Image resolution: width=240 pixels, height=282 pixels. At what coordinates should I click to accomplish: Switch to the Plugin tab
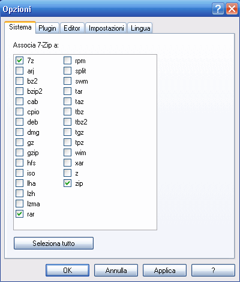click(47, 28)
